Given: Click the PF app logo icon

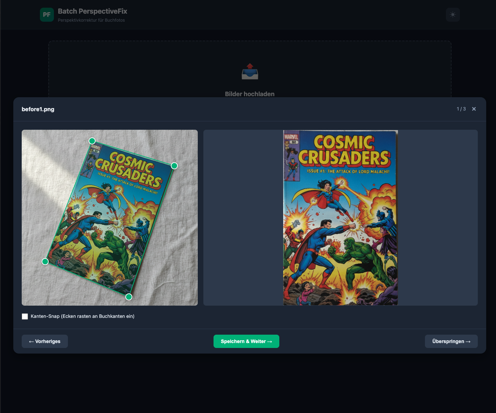Looking at the screenshot, I should click(x=47, y=15).
